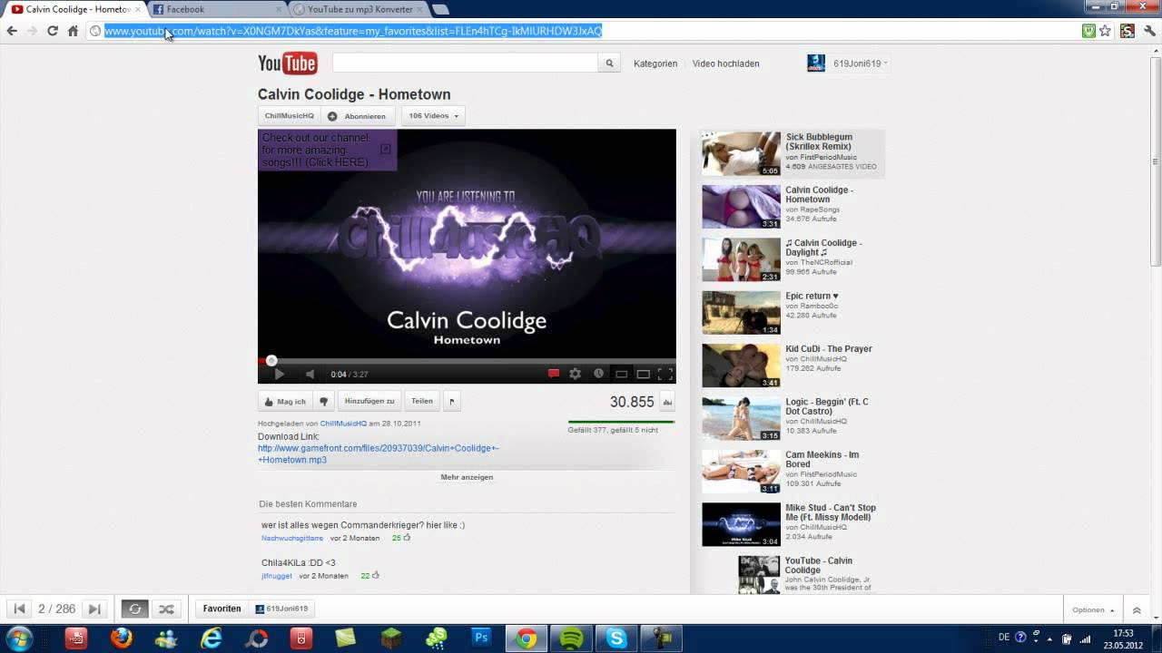
Task: Upvote the Chila4KiLa comment
Action: click(x=375, y=575)
